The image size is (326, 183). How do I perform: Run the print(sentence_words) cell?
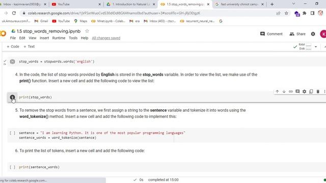(12, 167)
